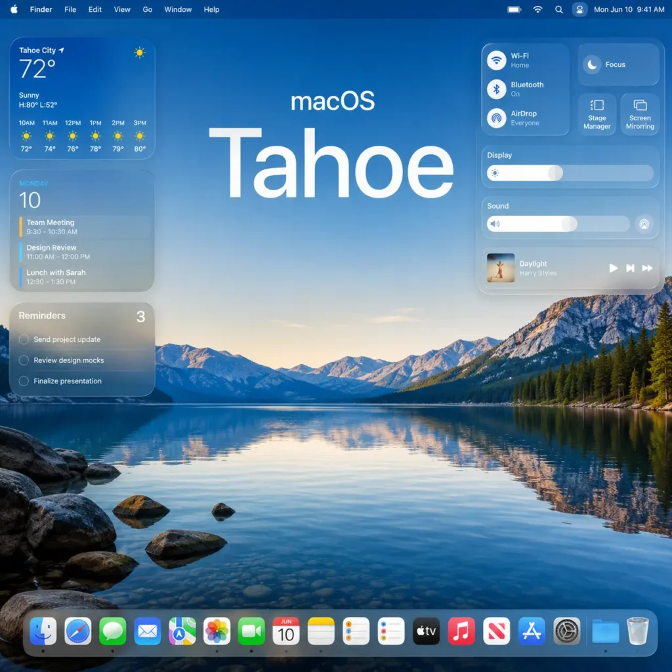Click the 1PM 78° hourly forecast
Screen dimensions: 672x672
click(96, 136)
